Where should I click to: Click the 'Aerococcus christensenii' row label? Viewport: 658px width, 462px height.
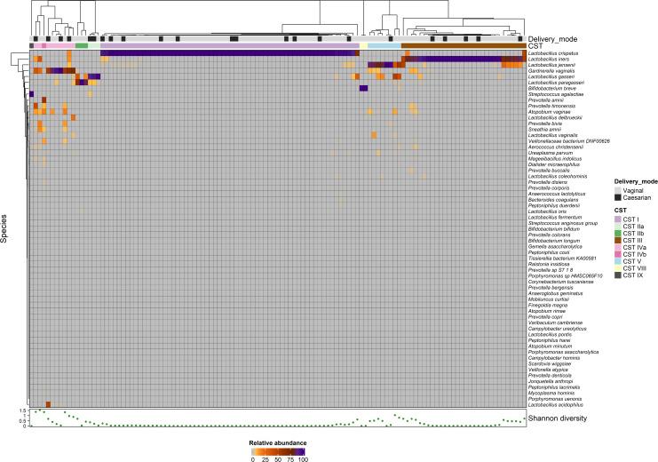pyautogui.click(x=555, y=147)
